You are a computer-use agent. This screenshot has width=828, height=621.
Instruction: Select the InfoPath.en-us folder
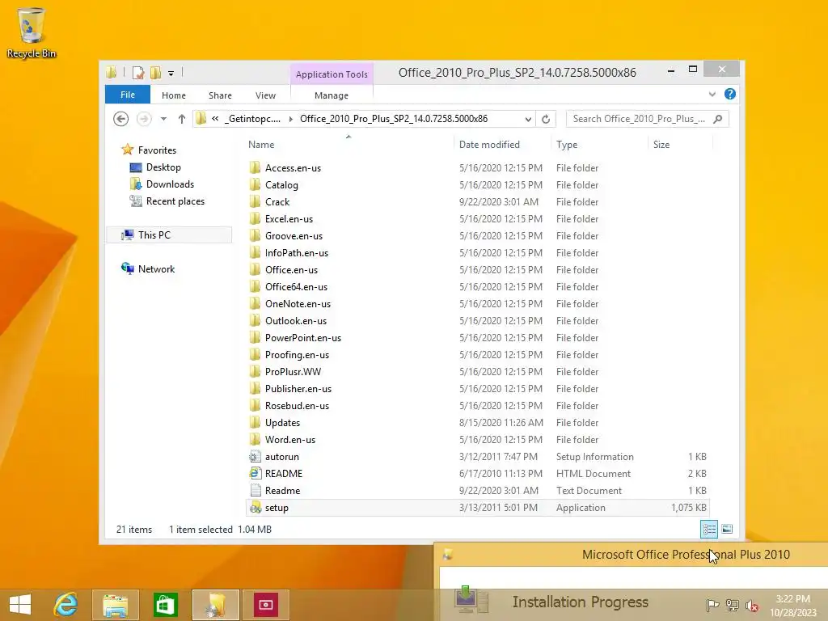point(296,253)
